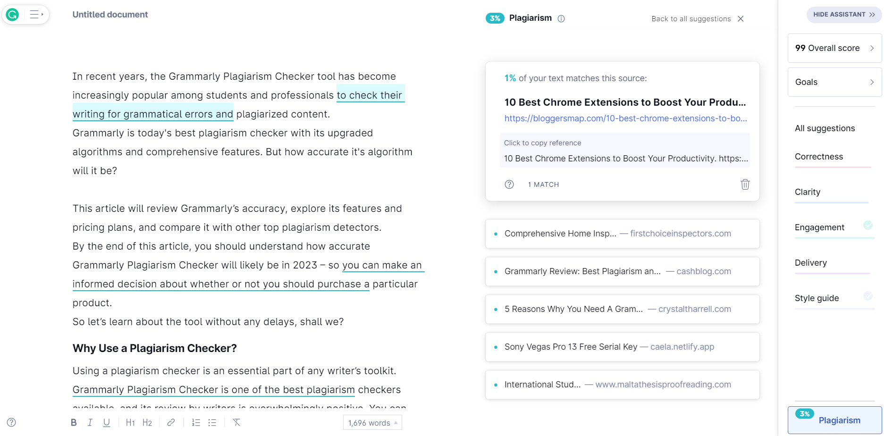The height and width of the screenshot is (436, 885).
Task: Delete this source with trash icon
Action: pyautogui.click(x=745, y=184)
